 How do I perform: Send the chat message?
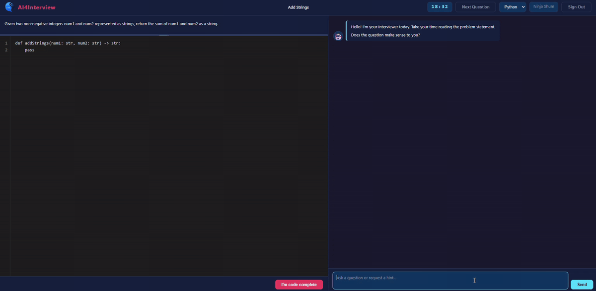(582, 285)
